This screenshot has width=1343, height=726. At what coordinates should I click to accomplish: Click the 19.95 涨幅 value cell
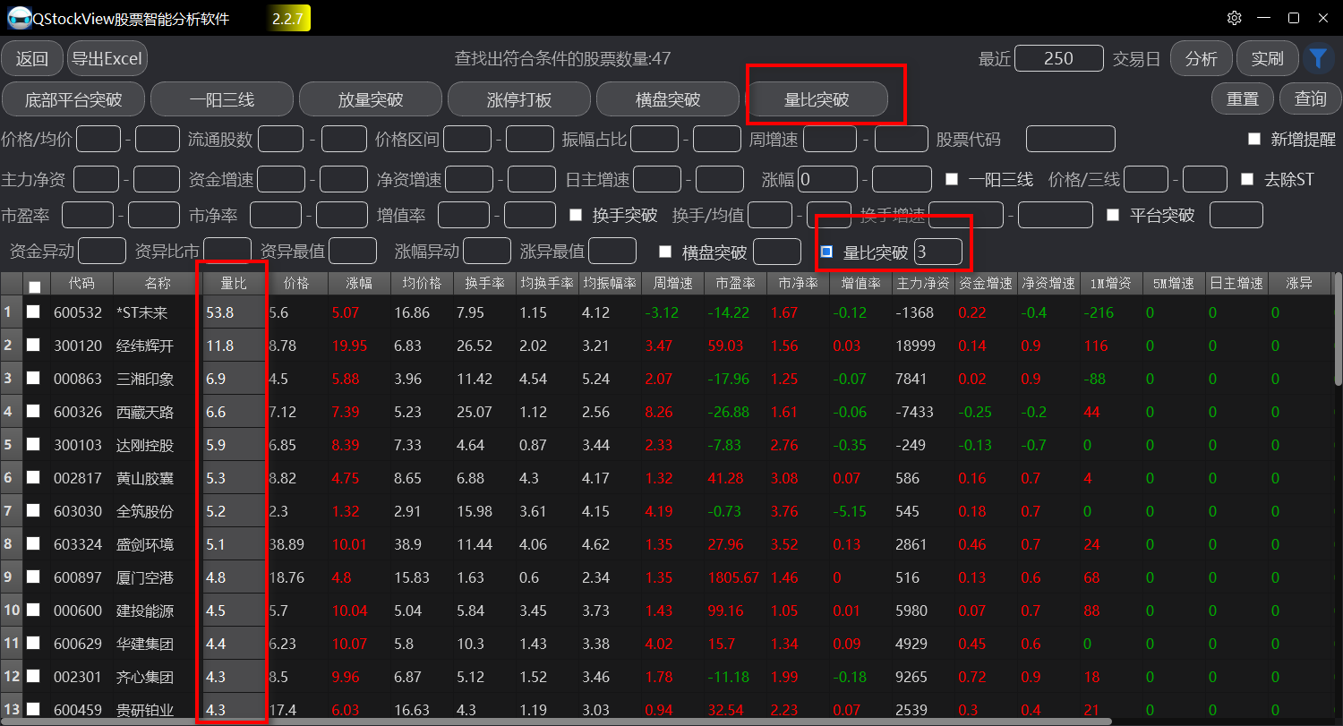point(359,346)
